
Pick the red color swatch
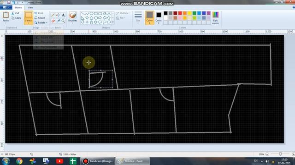[x=180, y=13]
